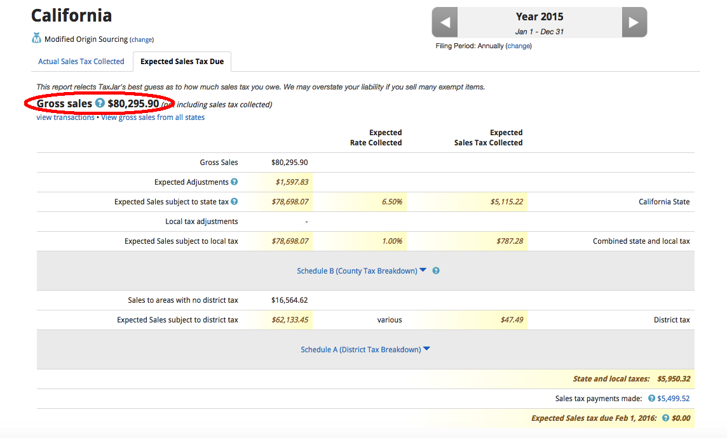Viewport: 727px width, 438px height.
Task: Go to the previous year with the left arrow
Action: pos(444,22)
